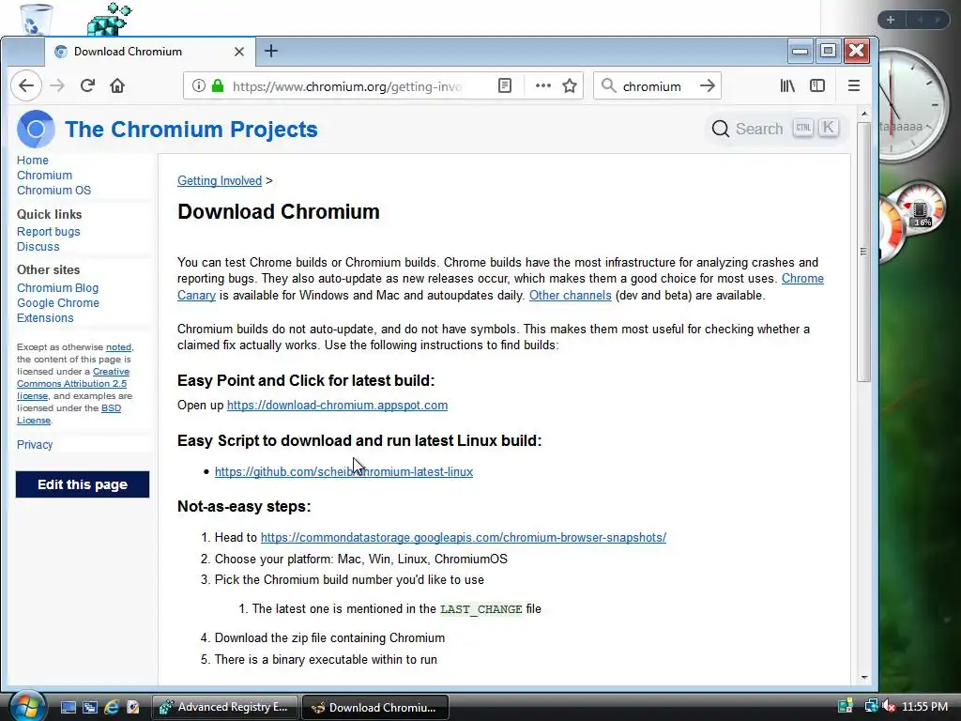Screen dimensions: 961x721
Task: Click the forward navigation arrow
Action: point(57,85)
